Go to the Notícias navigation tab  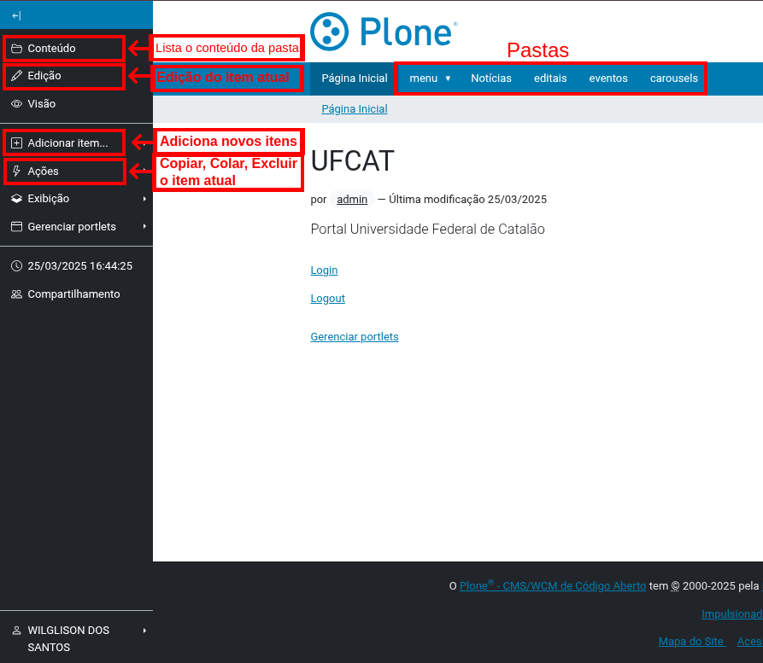[491, 79]
